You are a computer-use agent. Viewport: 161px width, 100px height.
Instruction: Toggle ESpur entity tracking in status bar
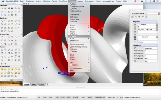click(69, 97)
